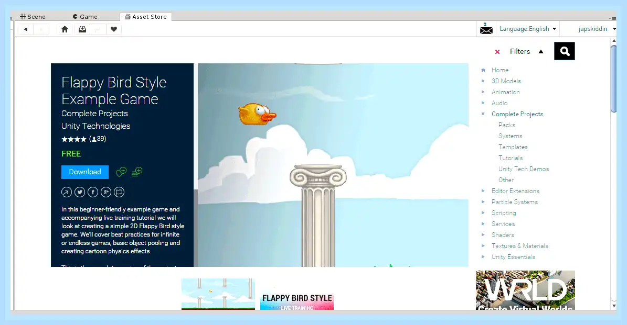Screen dimensions: 627x325
Task: Open the window options menu at tab bar corner
Action: (612, 18)
